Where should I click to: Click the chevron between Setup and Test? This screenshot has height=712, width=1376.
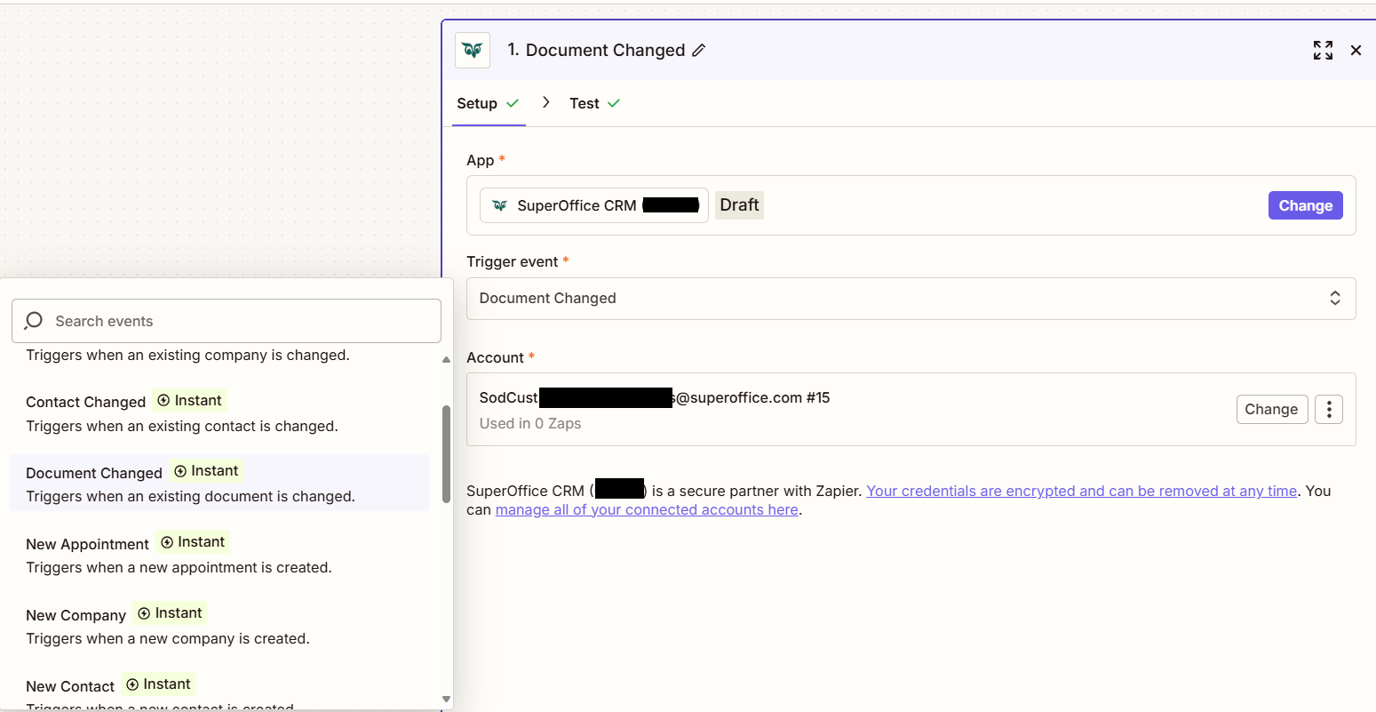point(545,102)
